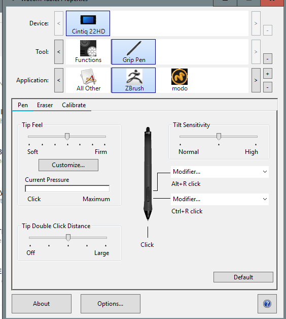Show previous tools with left arrow
286x319 pixels.
pyautogui.click(x=59, y=52)
